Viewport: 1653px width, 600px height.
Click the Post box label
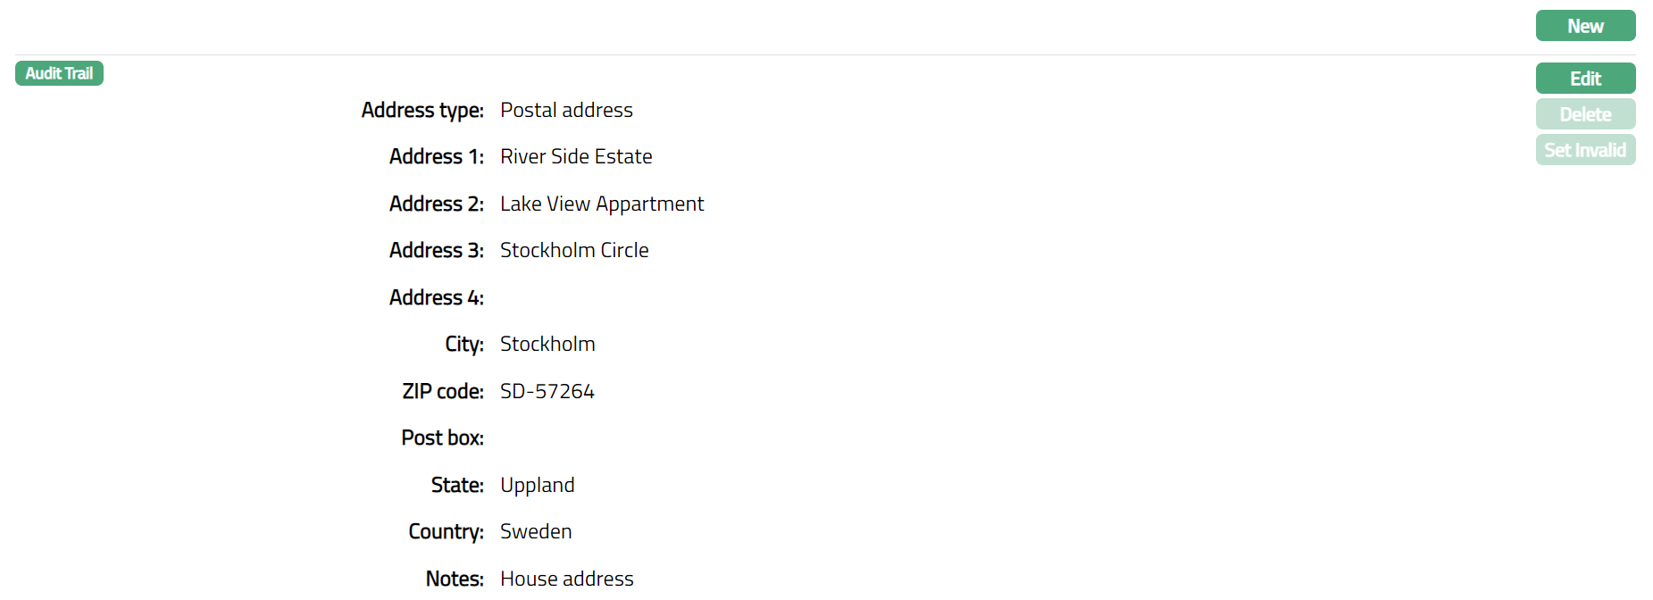pos(442,437)
